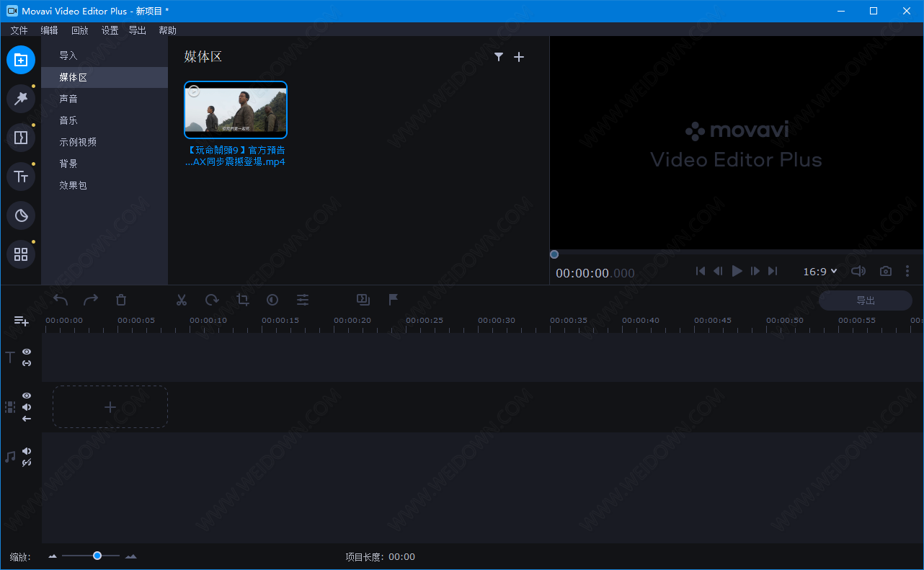This screenshot has height=570, width=924.
Task: Toggle title track visibility eye
Action: (x=27, y=352)
